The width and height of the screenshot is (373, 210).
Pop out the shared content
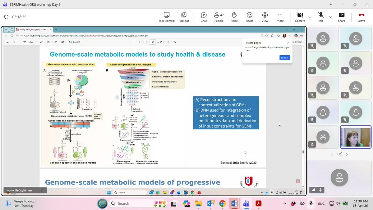pyautogui.click(x=184, y=17)
